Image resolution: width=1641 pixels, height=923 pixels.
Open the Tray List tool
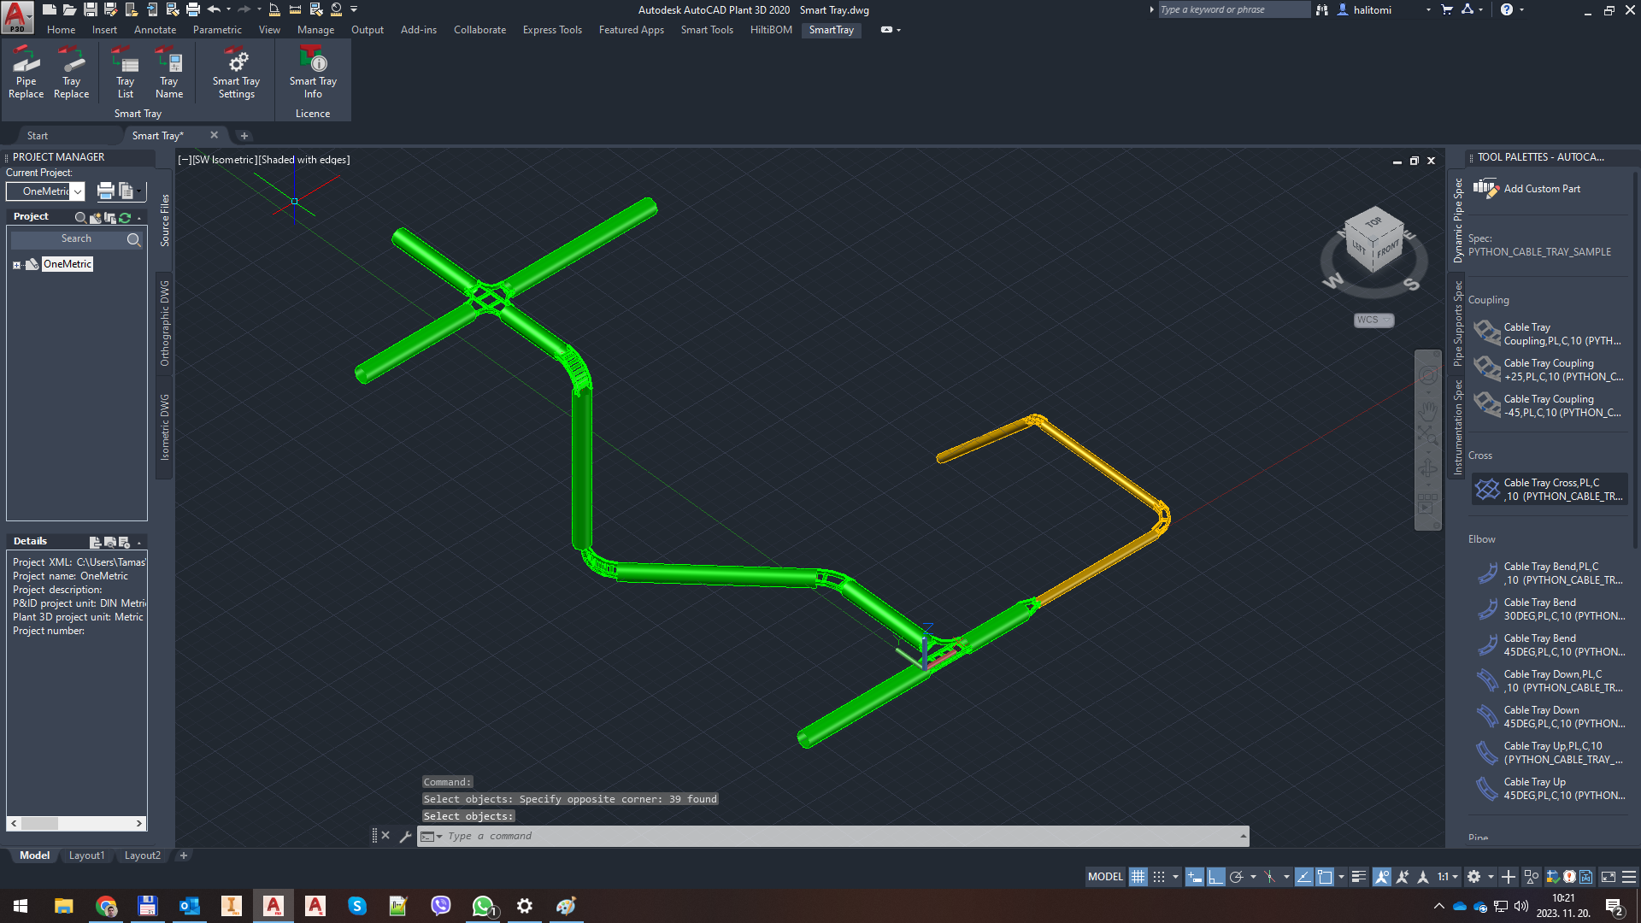pyautogui.click(x=125, y=73)
